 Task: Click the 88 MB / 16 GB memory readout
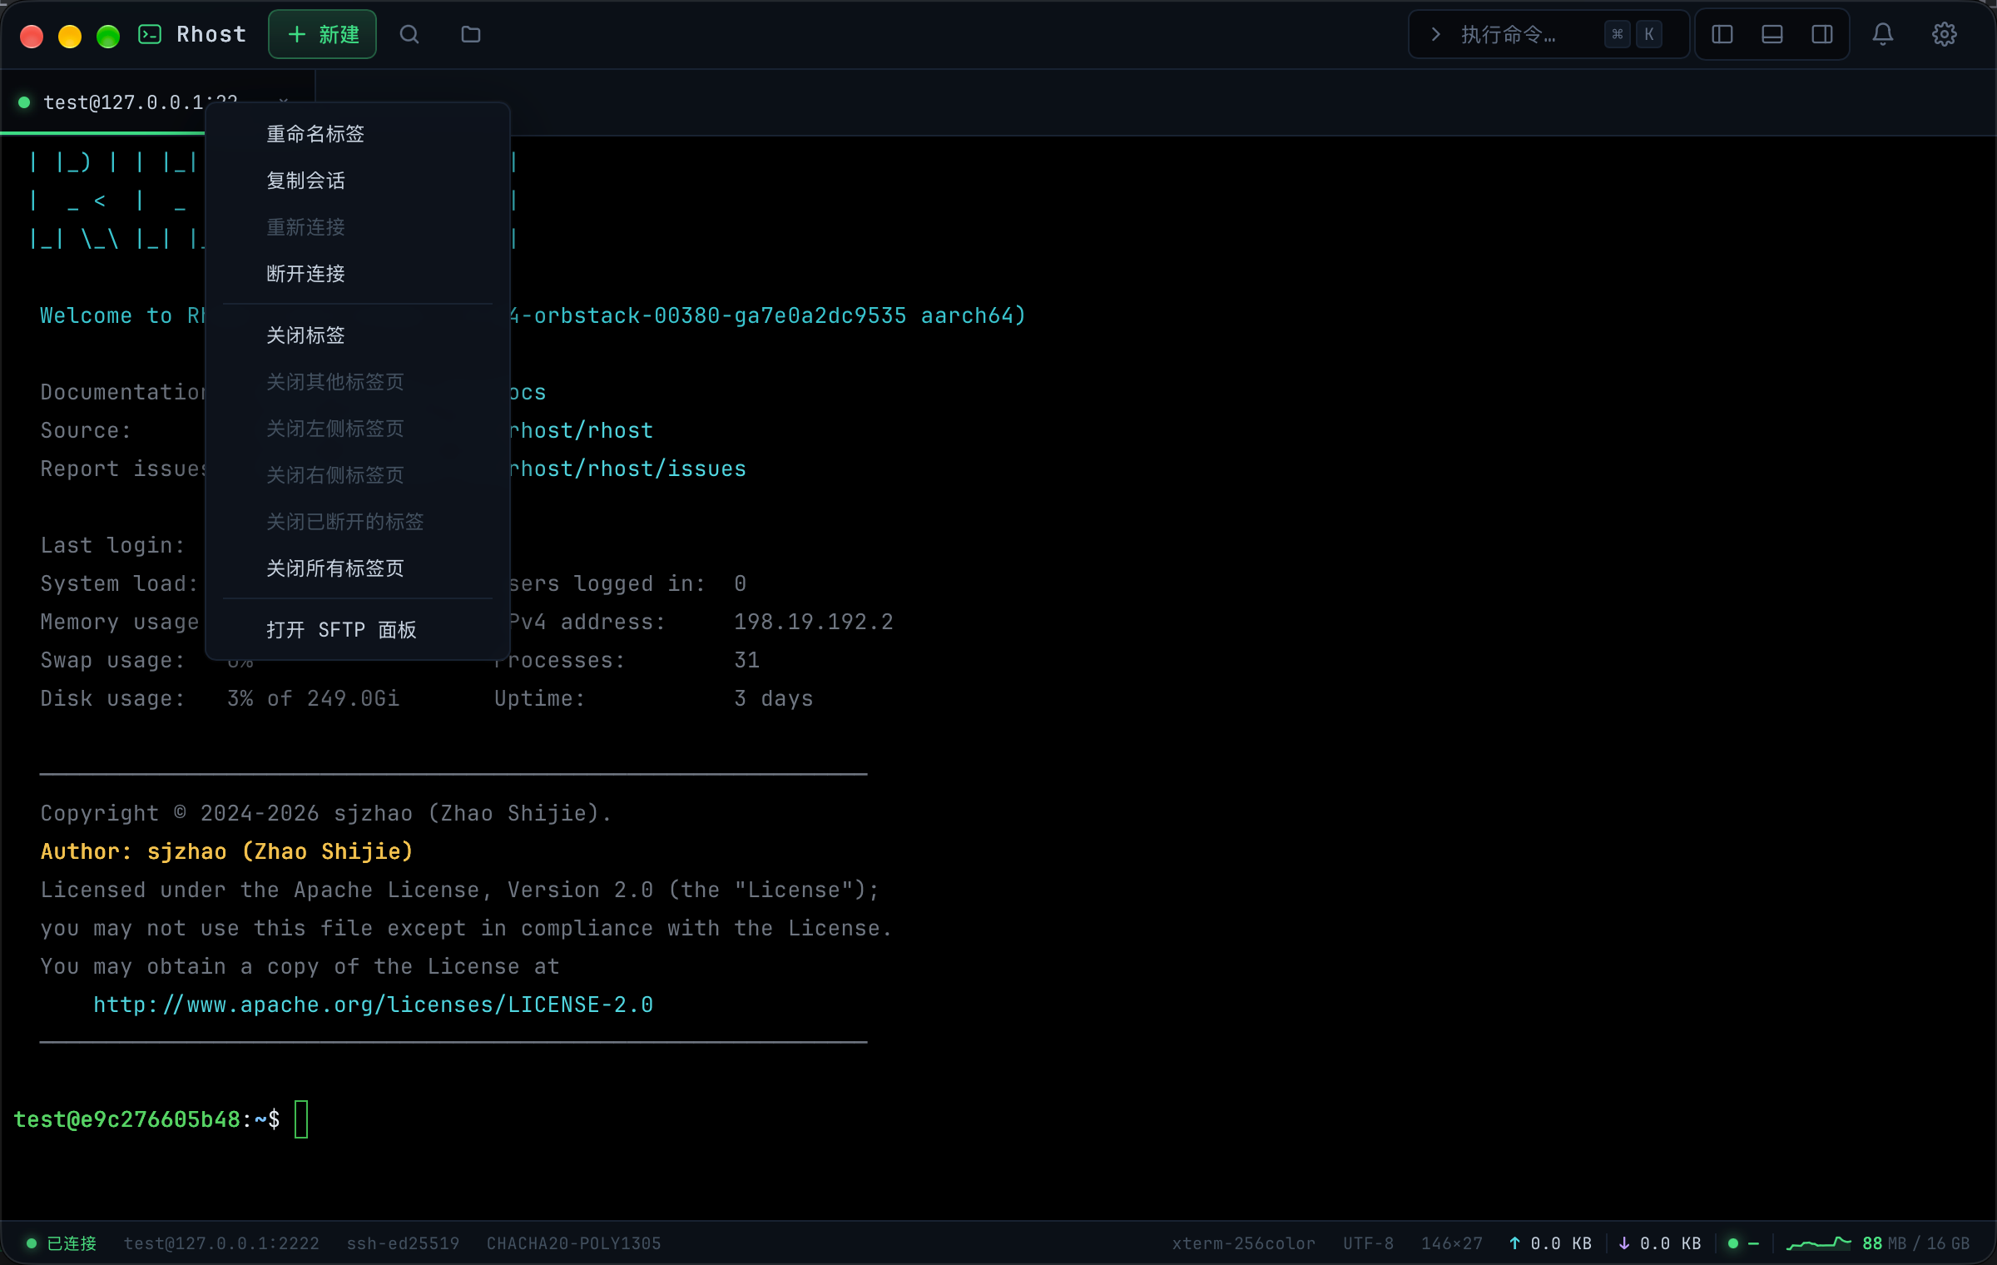point(1915,1243)
